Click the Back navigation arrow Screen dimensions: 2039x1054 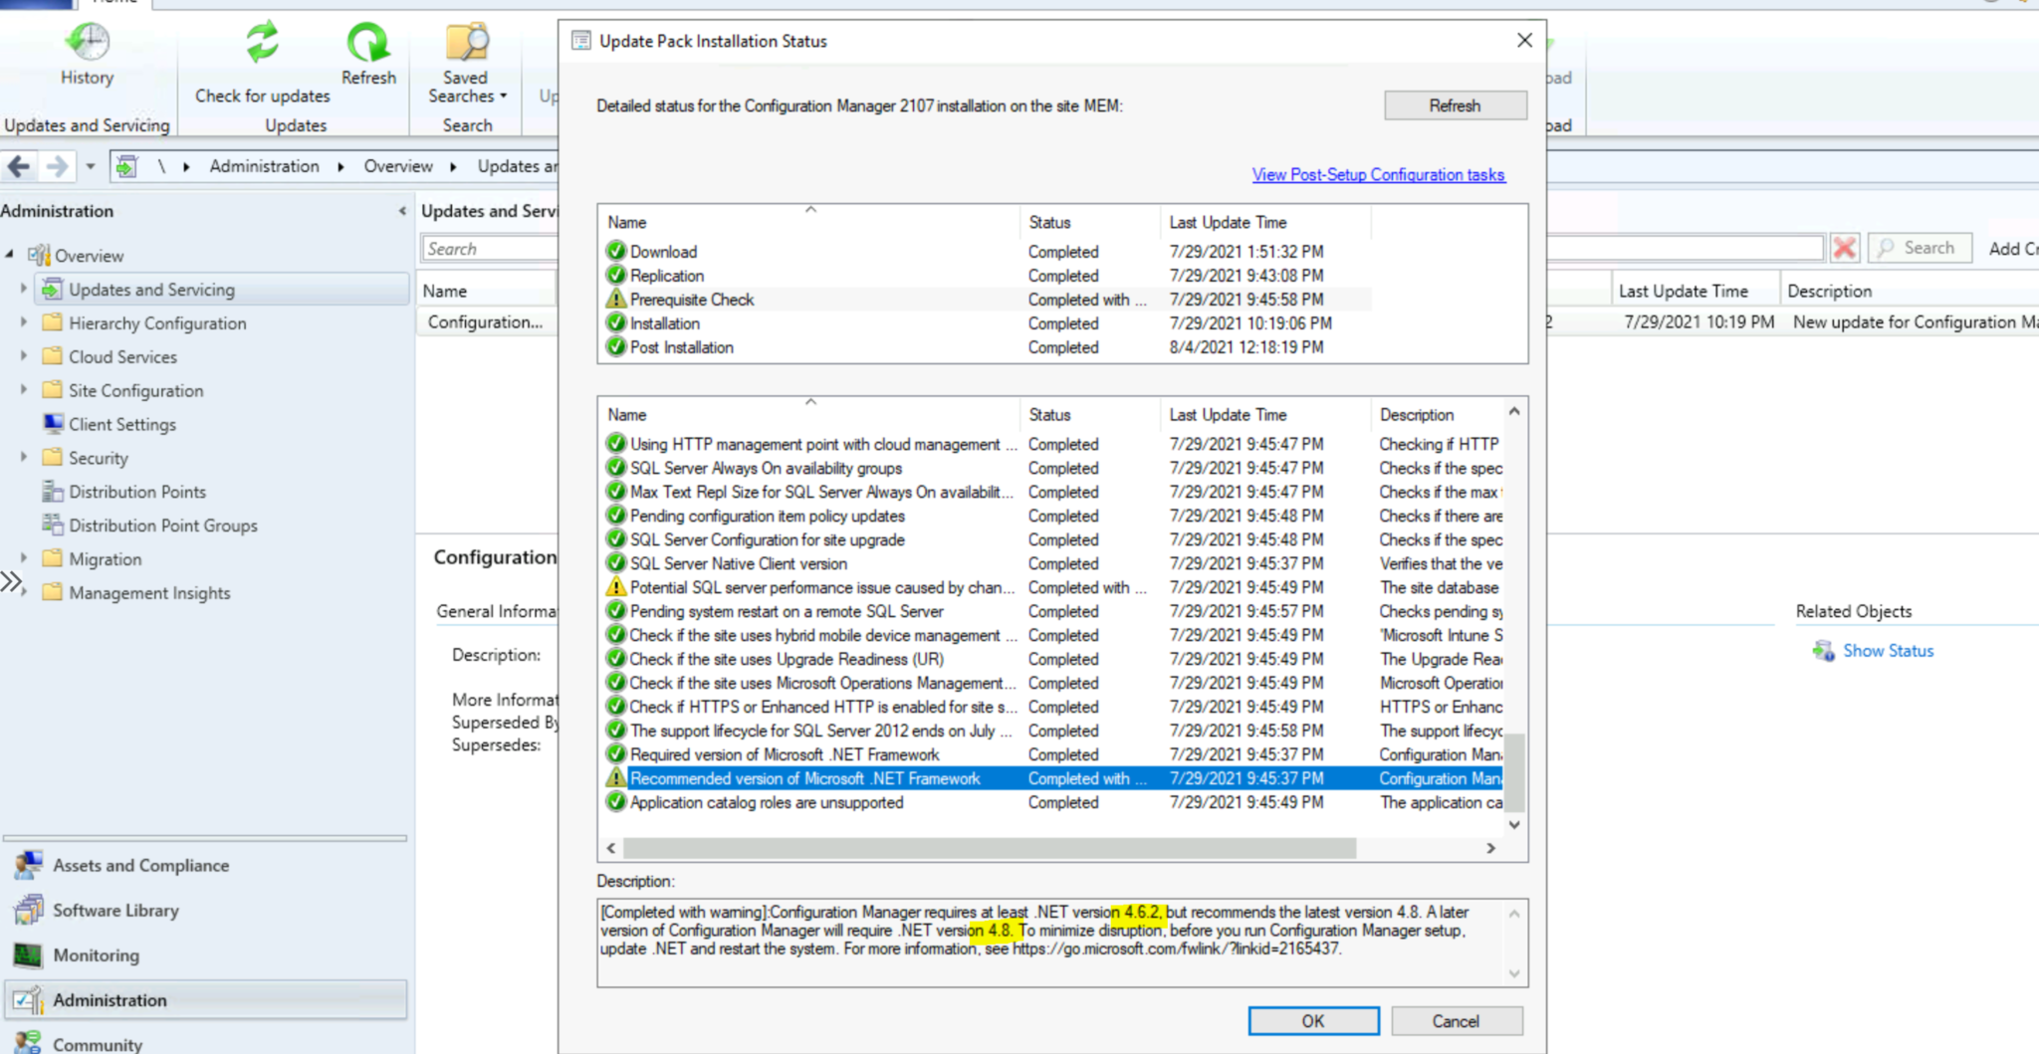click(x=20, y=167)
